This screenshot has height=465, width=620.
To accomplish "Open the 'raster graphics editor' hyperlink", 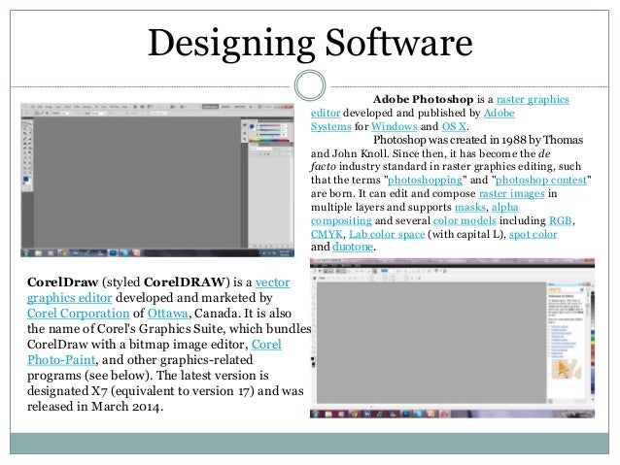I will pyautogui.click(x=533, y=100).
